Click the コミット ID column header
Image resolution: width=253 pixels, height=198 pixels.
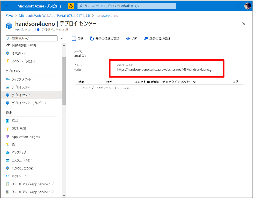point(147,82)
